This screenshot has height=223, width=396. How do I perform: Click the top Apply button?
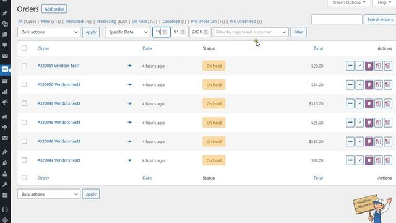(91, 32)
